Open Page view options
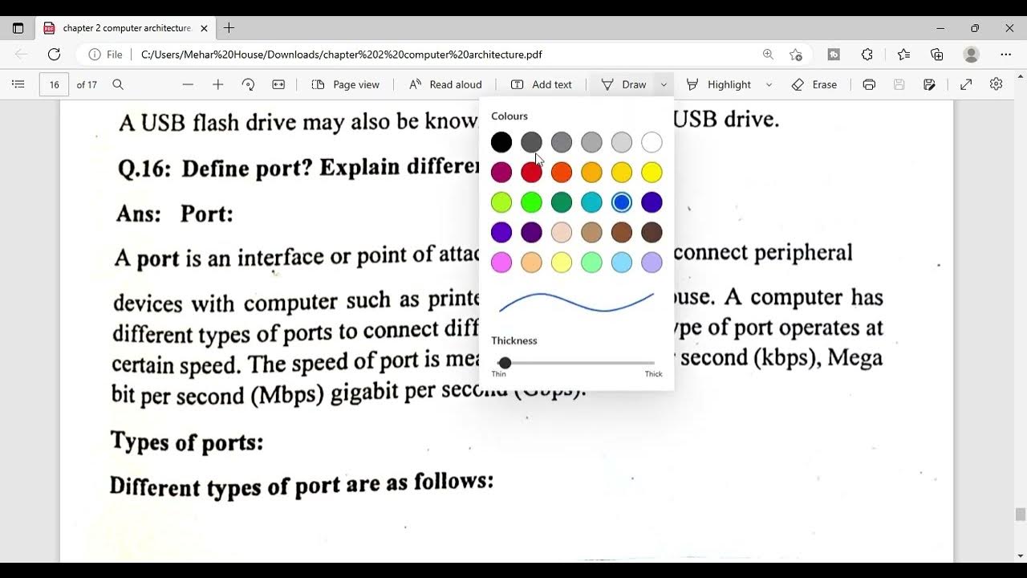Image resolution: width=1027 pixels, height=578 pixels. tap(345, 84)
